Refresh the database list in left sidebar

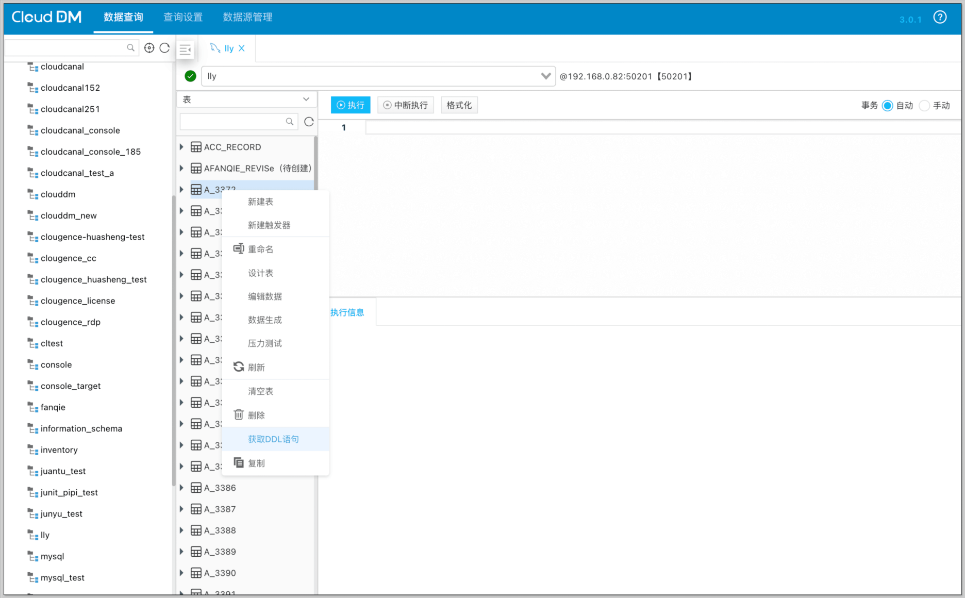(x=165, y=48)
